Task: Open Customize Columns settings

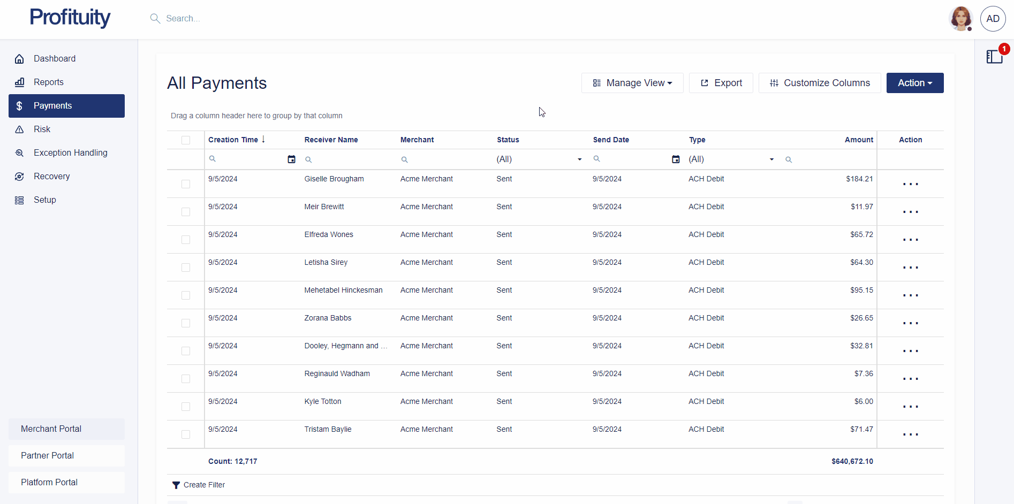Action: click(x=820, y=83)
